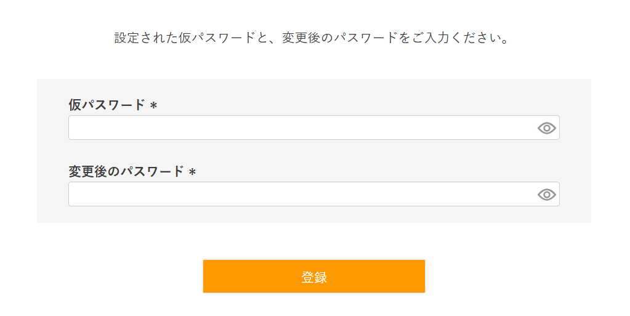
Task: Focus the 変更後のパスワード input field
Action: point(302,195)
